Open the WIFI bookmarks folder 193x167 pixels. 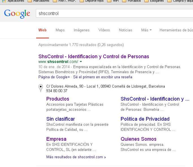(x=113, y=1)
